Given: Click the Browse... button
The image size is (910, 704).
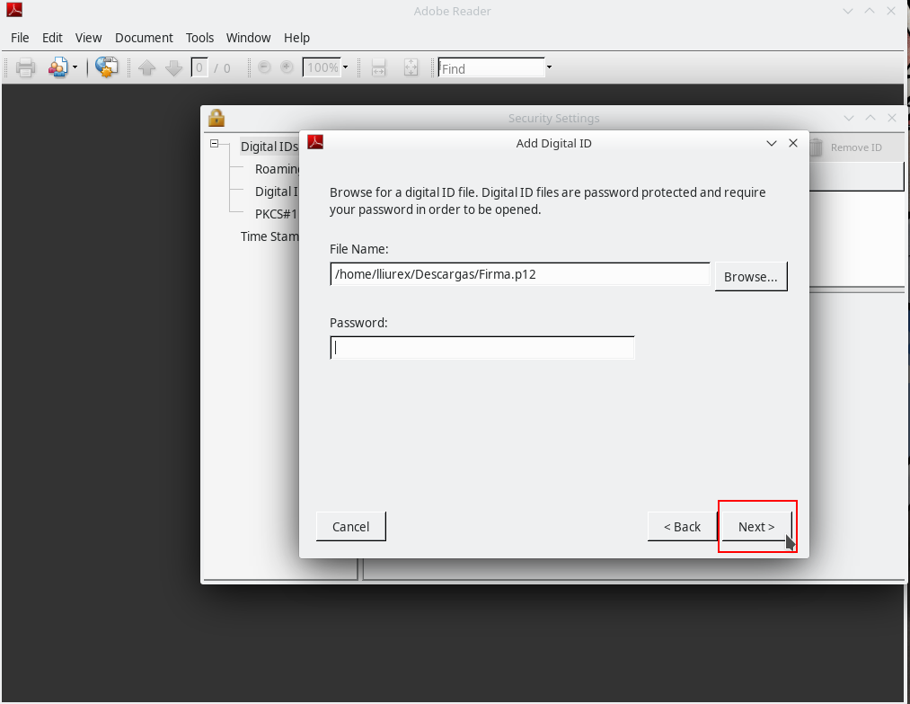Looking at the screenshot, I should coord(750,276).
